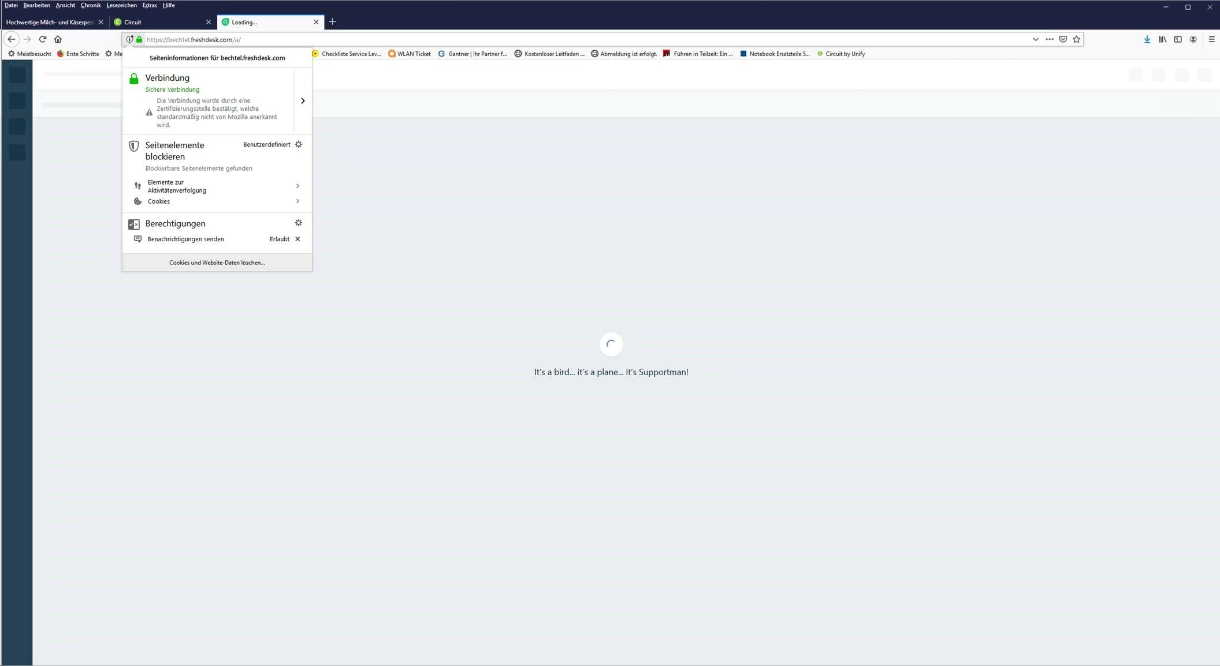Open a new tab with plus button

pos(332,22)
